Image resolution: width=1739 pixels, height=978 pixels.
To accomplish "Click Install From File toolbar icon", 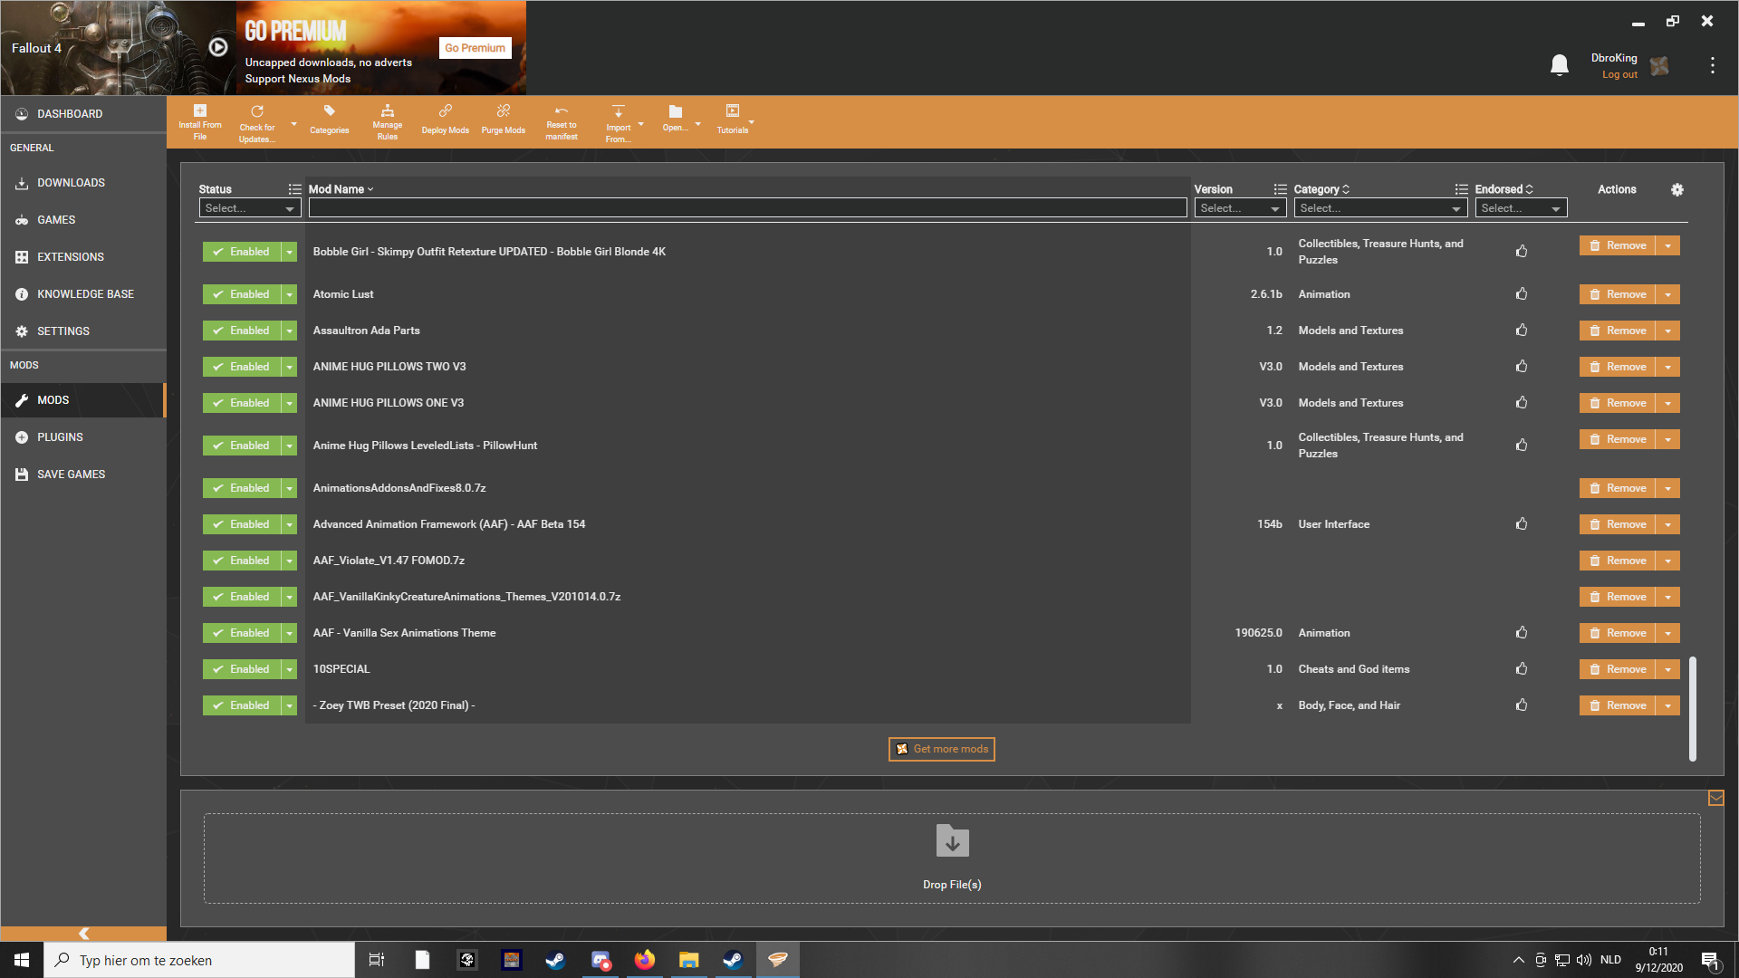I will [x=199, y=121].
